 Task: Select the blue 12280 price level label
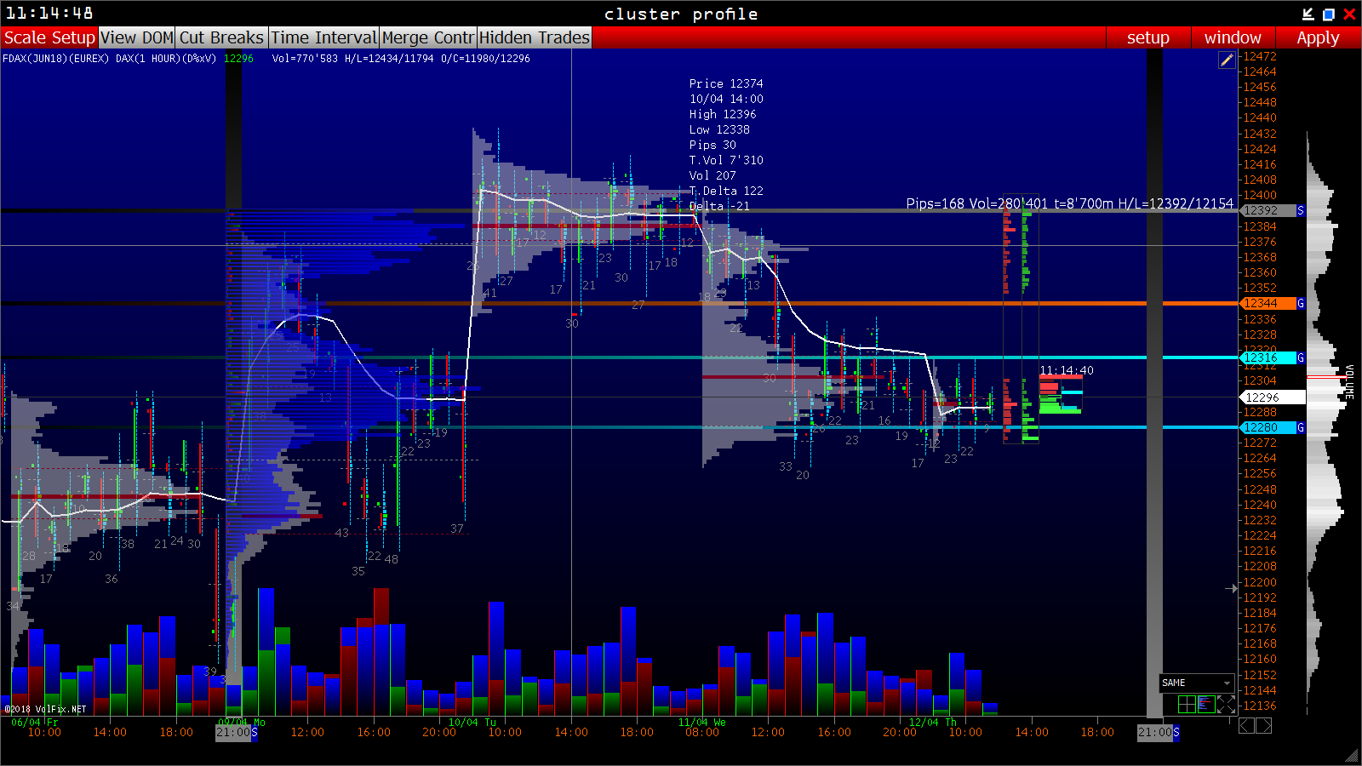(1268, 427)
